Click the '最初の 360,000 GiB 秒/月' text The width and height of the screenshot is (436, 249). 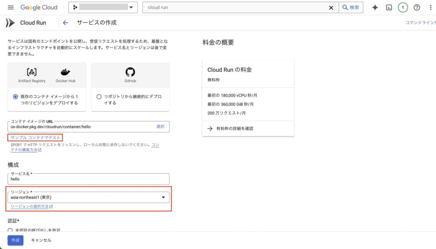(x=230, y=105)
